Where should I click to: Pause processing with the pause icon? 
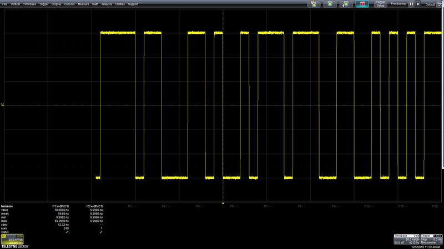(x=411, y=4)
